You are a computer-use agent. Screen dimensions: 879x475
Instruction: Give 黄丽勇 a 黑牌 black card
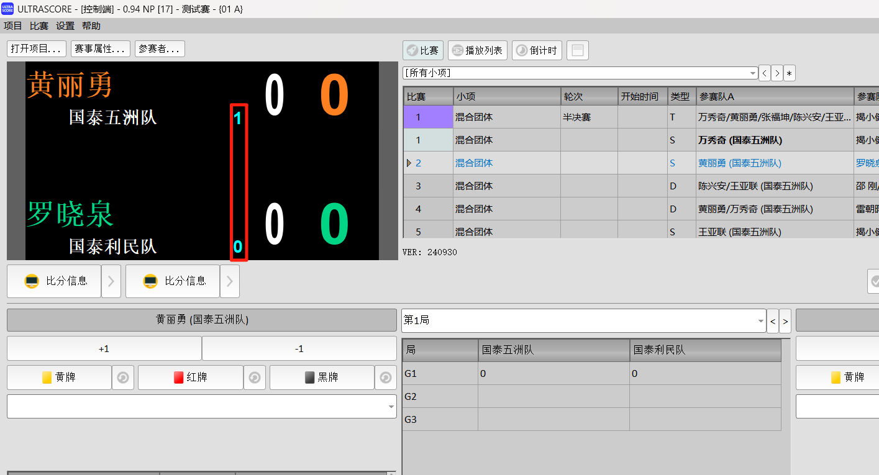click(x=322, y=378)
